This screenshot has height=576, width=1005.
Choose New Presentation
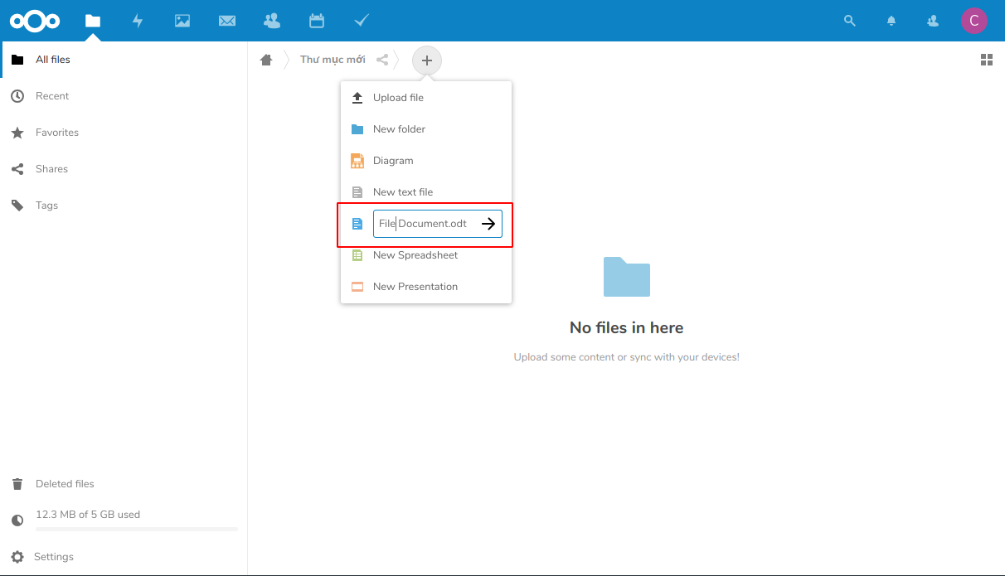tap(426, 287)
